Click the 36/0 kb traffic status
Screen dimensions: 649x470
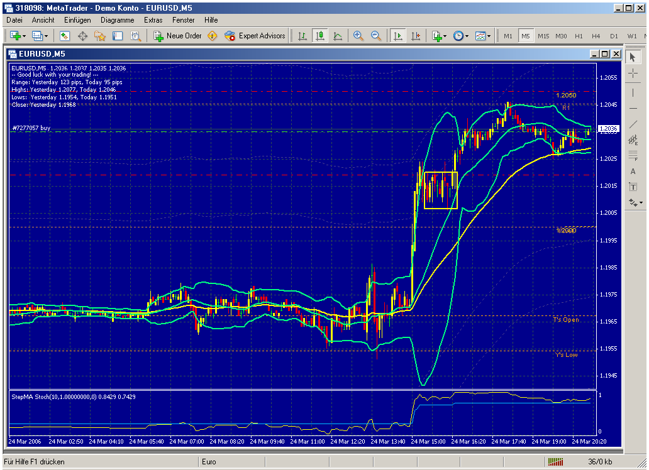(600, 462)
